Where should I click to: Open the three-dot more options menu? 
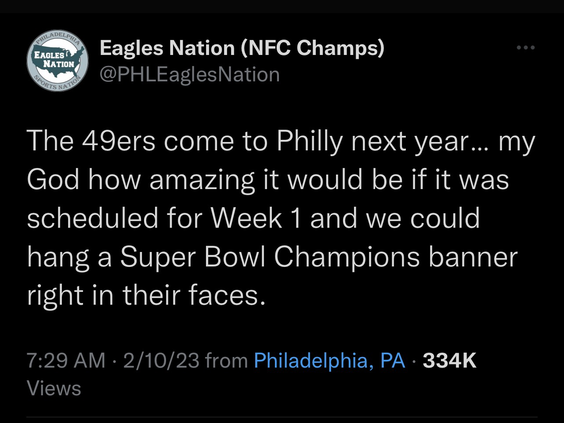pyautogui.click(x=526, y=48)
